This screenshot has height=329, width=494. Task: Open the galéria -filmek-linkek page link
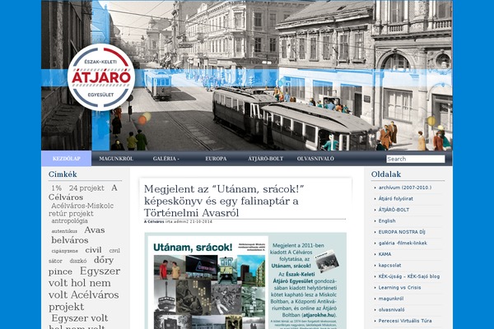click(x=403, y=243)
